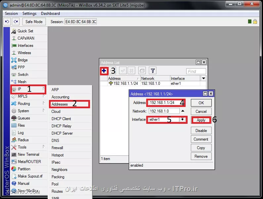Collapse the Network field with the up arrow
The image size is (263, 199).
(x=183, y=111)
